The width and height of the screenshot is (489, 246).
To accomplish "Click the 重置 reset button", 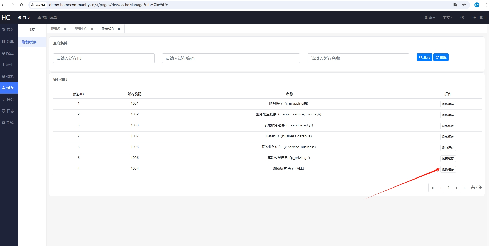I will (x=441, y=57).
